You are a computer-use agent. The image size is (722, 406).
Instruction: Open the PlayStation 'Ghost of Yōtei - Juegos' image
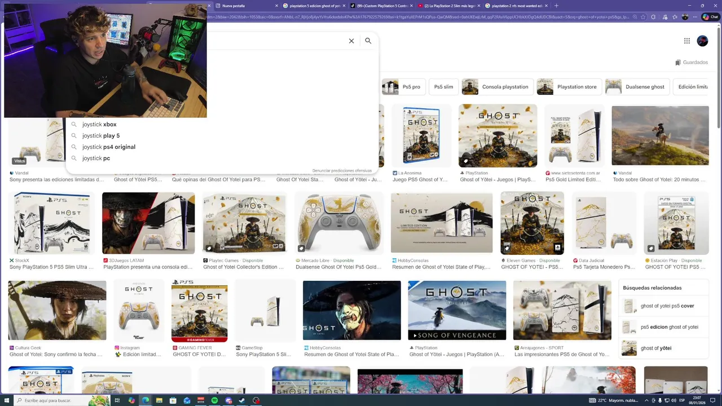(x=498, y=136)
